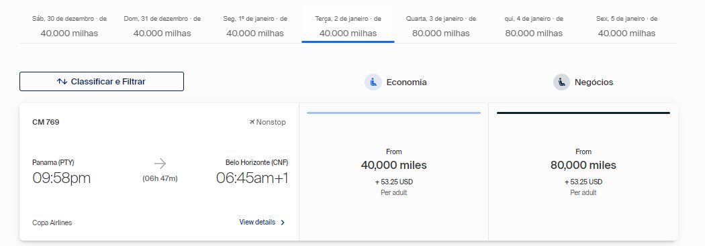Switch to qui, 4 de janeiro tab
Viewport: 705px width, 246px height.
[534, 26]
